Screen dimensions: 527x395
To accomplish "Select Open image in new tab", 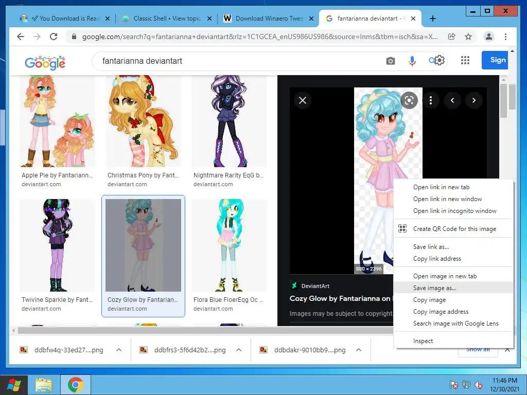I will coord(453,276).
